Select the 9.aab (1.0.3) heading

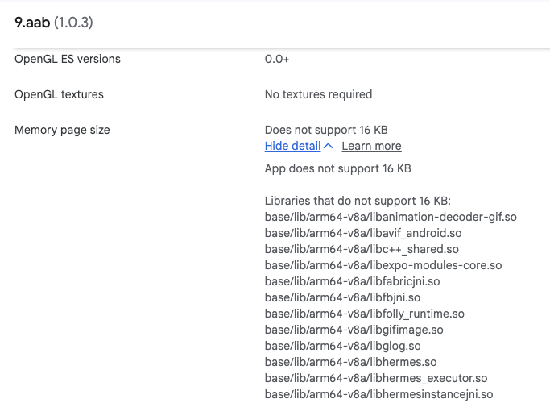(54, 23)
